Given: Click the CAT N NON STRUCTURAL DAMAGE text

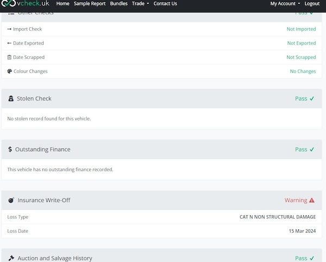Looking at the screenshot, I should [x=277, y=217].
